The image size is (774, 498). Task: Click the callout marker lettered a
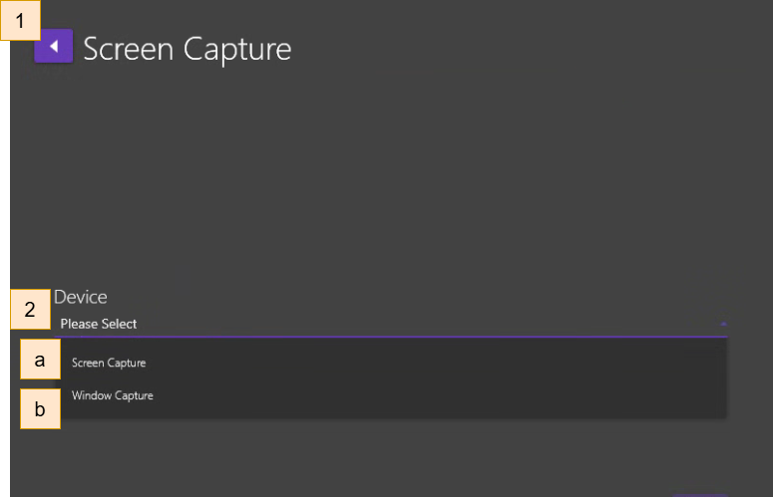point(40,362)
